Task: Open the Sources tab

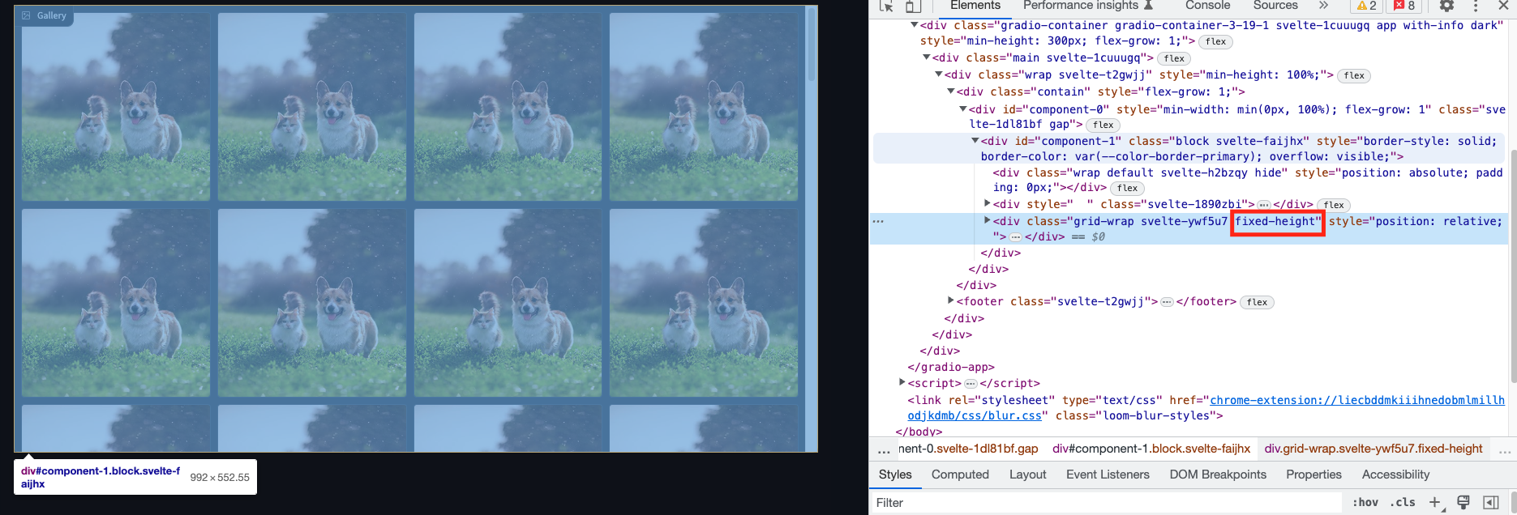Action: coord(1275,6)
